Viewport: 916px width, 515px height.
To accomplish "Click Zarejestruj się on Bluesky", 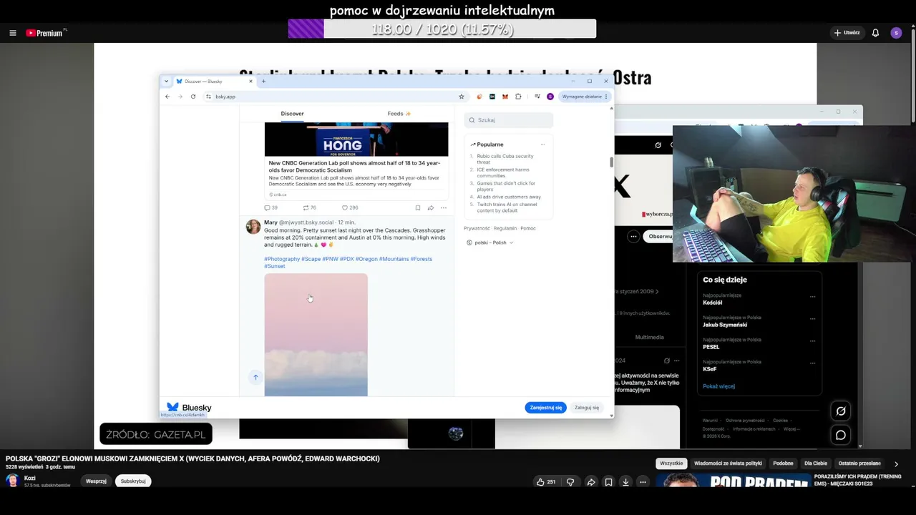I will [x=546, y=408].
